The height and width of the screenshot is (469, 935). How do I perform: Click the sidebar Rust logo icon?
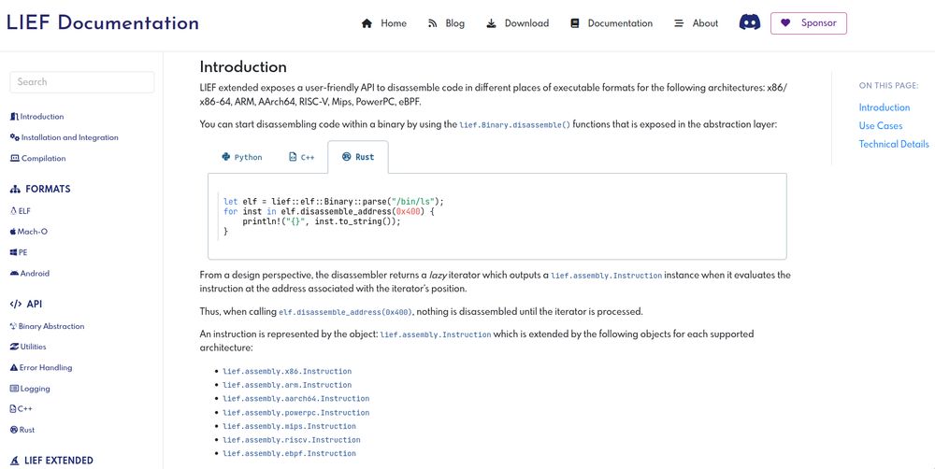[x=14, y=430]
